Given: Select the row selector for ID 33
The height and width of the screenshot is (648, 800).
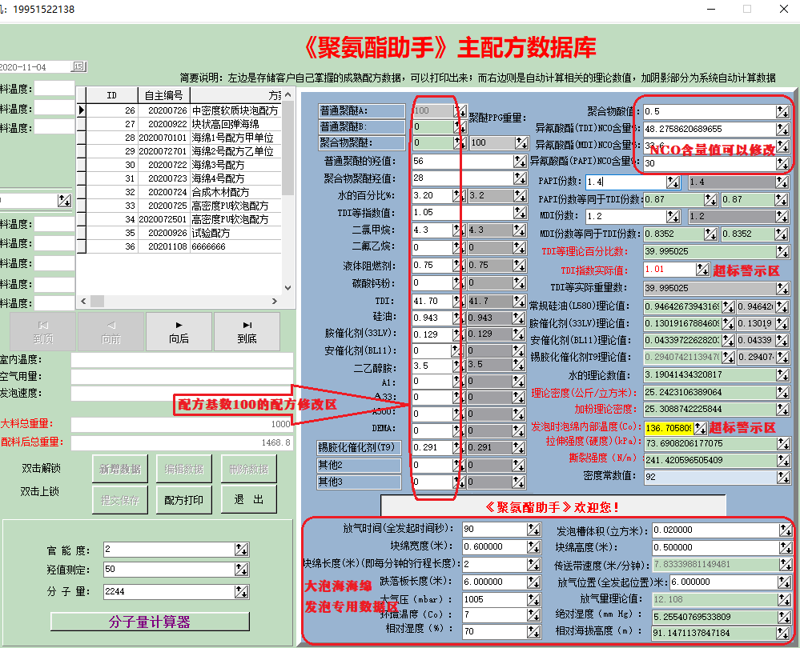Looking at the screenshot, I should [x=81, y=206].
